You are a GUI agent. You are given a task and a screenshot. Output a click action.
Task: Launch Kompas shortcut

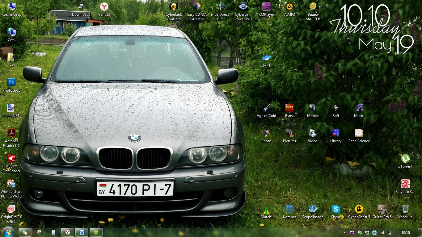289,212
